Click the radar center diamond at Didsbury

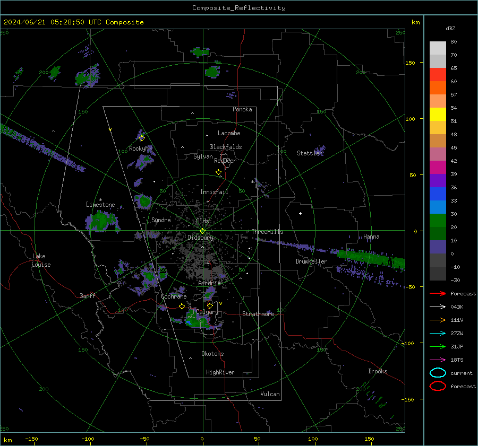point(203,231)
